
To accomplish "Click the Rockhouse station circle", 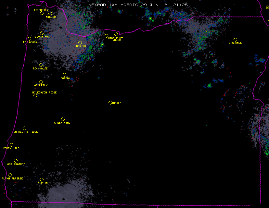I will click(41, 65).
